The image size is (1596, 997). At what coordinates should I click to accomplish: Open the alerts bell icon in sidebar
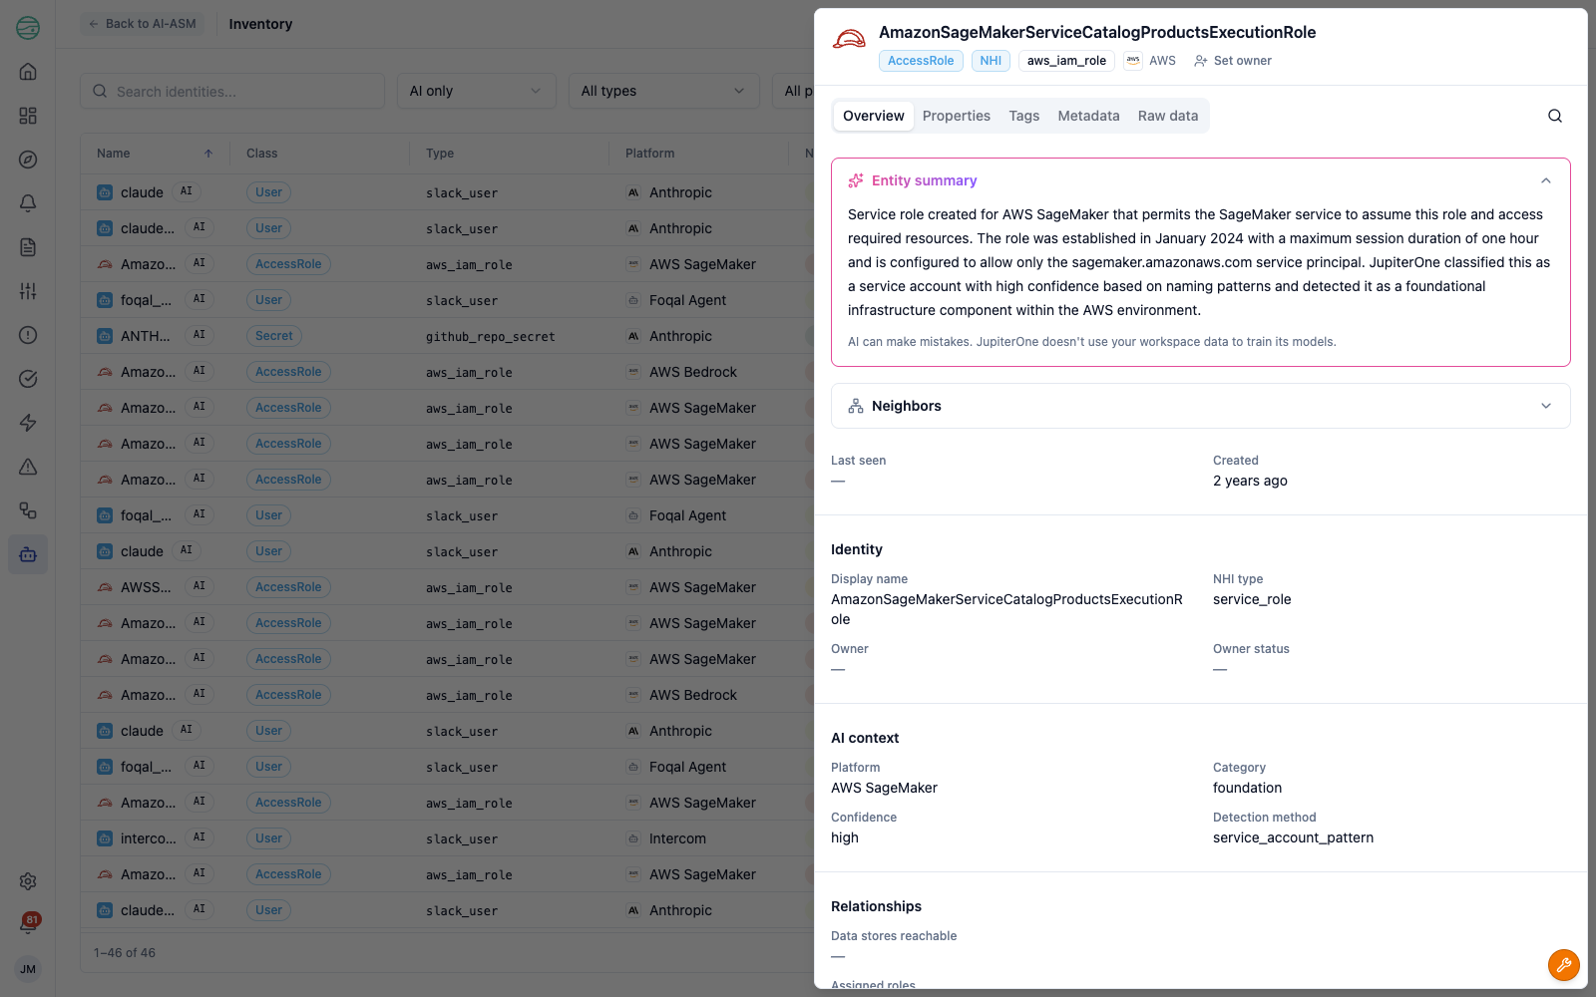point(28,203)
